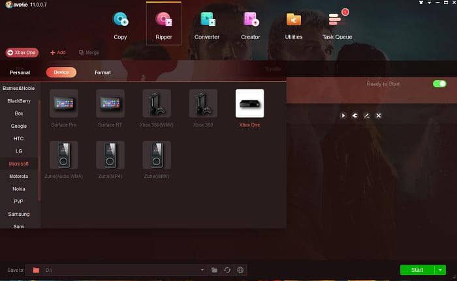The height and width of the screenshot is (281, 457).
Task: Open the Copy module
Action: pyautogui.click(x=120, y=25)
